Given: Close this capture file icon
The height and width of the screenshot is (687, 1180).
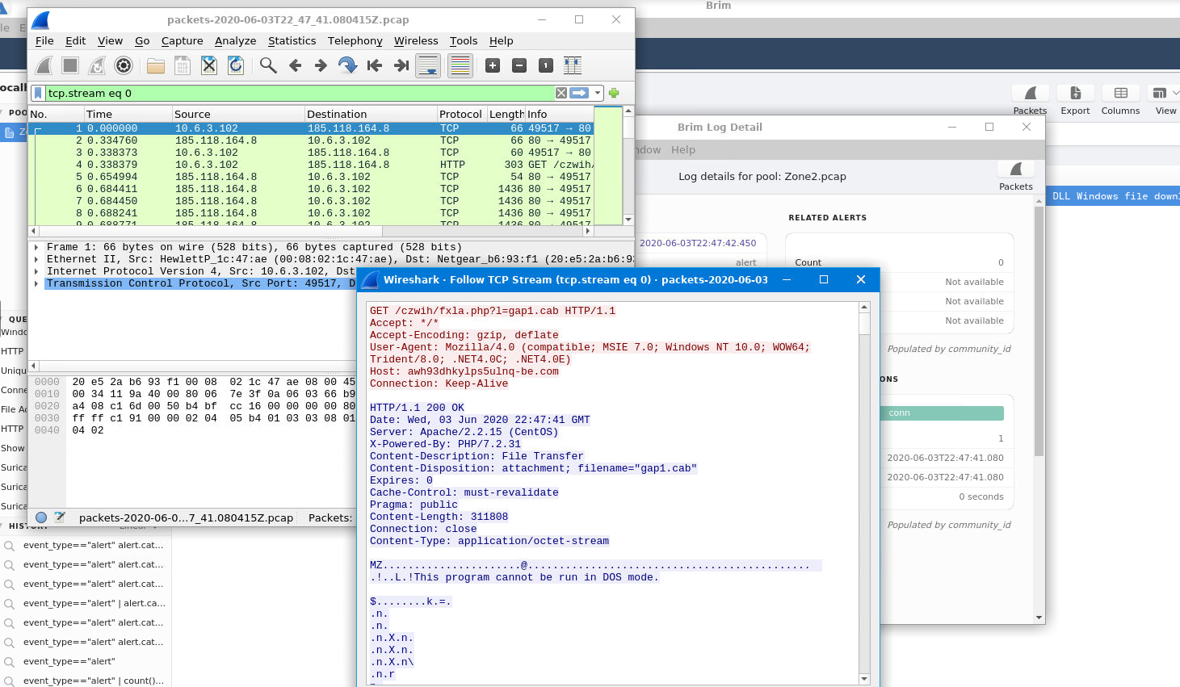Looking at the screenshot, I should [x=209, y=66].
